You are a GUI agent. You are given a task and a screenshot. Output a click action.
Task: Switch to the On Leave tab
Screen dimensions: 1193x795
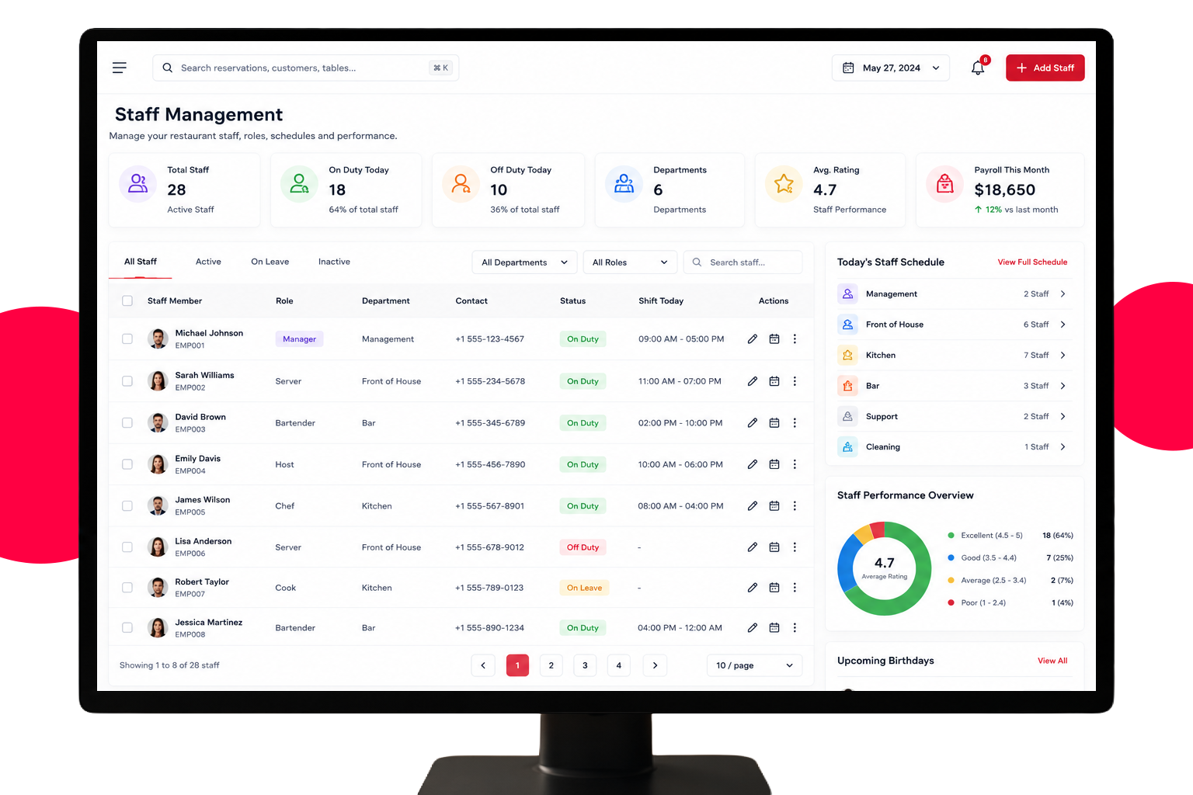[270, 262]
